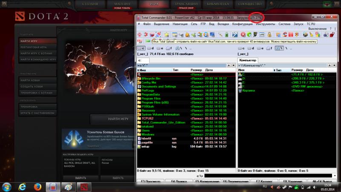
Task: Click the Выключение menu entry
Action: pos(317,29)
